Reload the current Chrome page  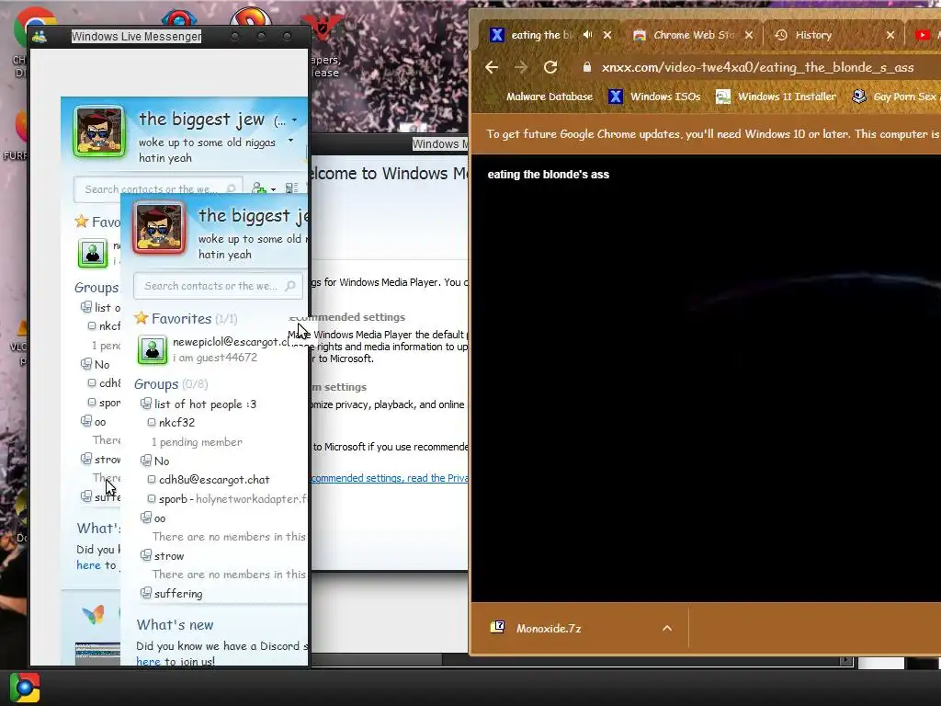click(550, 67)
